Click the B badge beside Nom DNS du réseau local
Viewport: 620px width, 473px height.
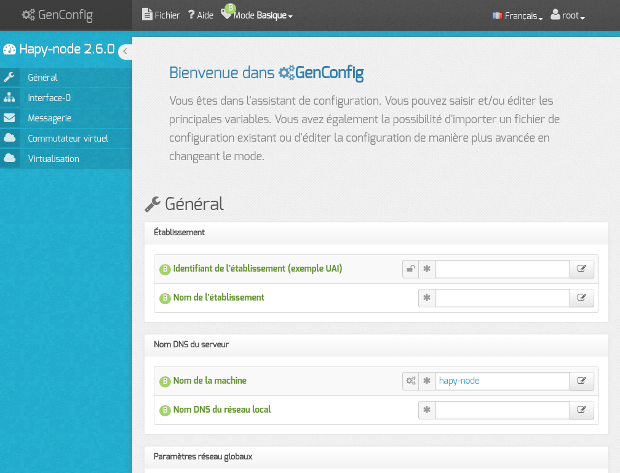tap(165, 410)
